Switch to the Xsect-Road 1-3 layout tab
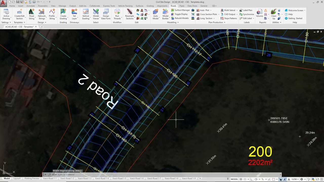The height and width of the screenshot is (182, 324). (84, 178)
